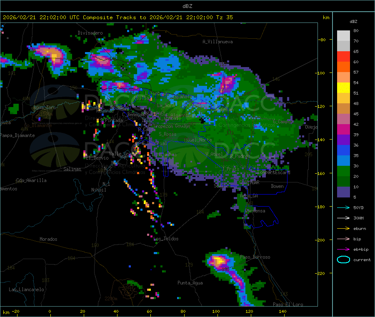Click the yellow-core storm cell near Paso_Barroso
The height and width of the screenshot is (317, 375).
point(219,261)
